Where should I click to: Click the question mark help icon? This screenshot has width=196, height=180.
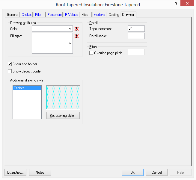[x=176, y=4]
